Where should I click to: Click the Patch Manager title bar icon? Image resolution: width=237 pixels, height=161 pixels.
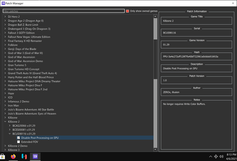click(x=3, y=3)
